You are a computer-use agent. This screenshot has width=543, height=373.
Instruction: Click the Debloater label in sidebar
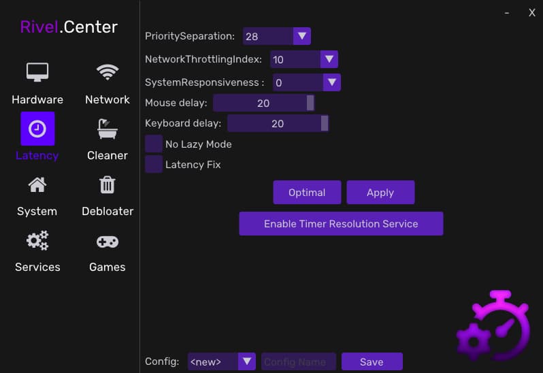point(108,211)
